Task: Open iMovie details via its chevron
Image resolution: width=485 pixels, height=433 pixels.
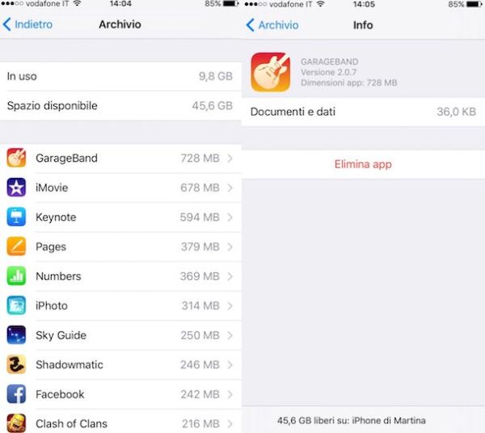Action: (x=230, y=188)
